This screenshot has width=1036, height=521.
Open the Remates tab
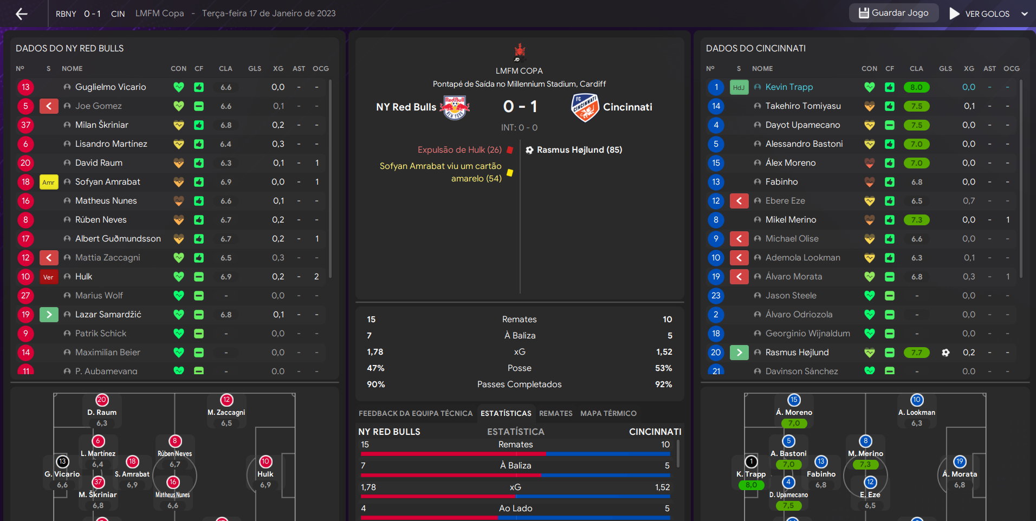pyautogui.click(x=555, y=413)
